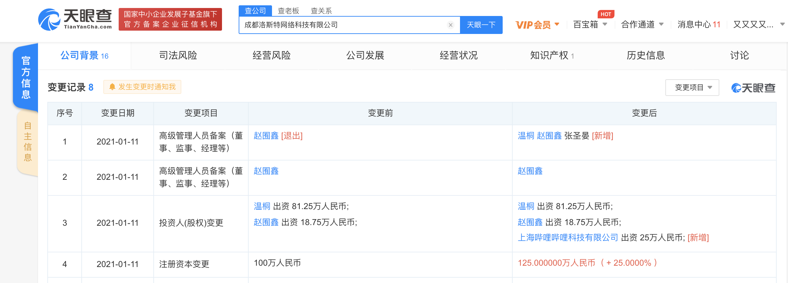Expand the 合作通道 menu
The image size is (788, 283).
click(642, 24)
